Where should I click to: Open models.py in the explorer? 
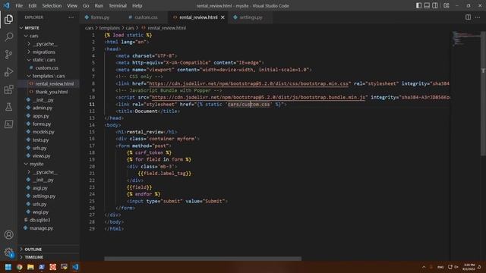43,132
